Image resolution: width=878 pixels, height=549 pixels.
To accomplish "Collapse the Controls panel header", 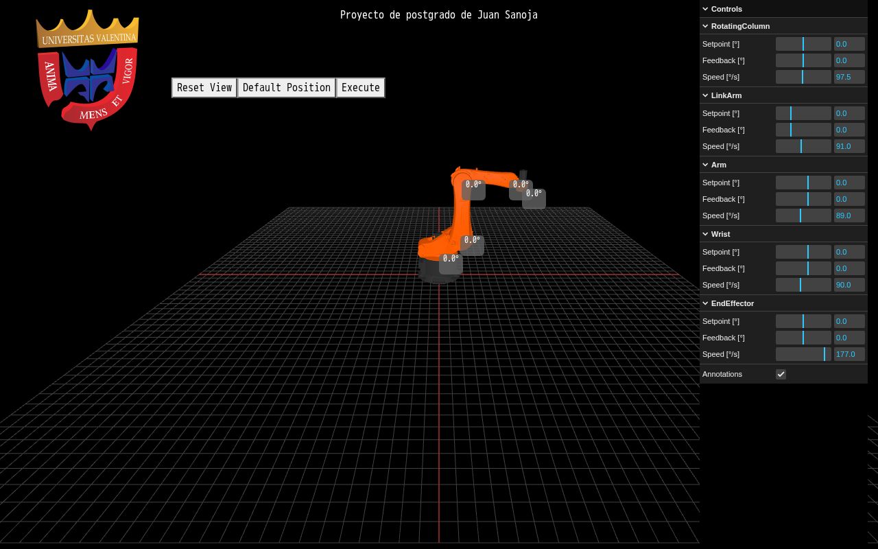I will [783, 9].
